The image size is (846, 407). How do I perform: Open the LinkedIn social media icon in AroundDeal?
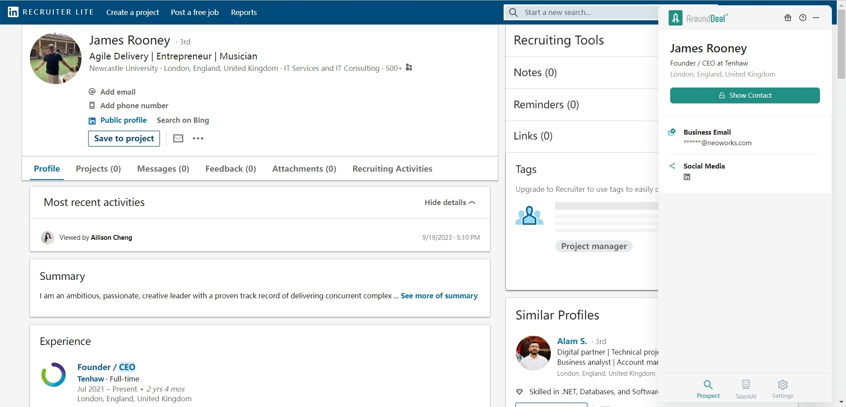tap(687, 177)
